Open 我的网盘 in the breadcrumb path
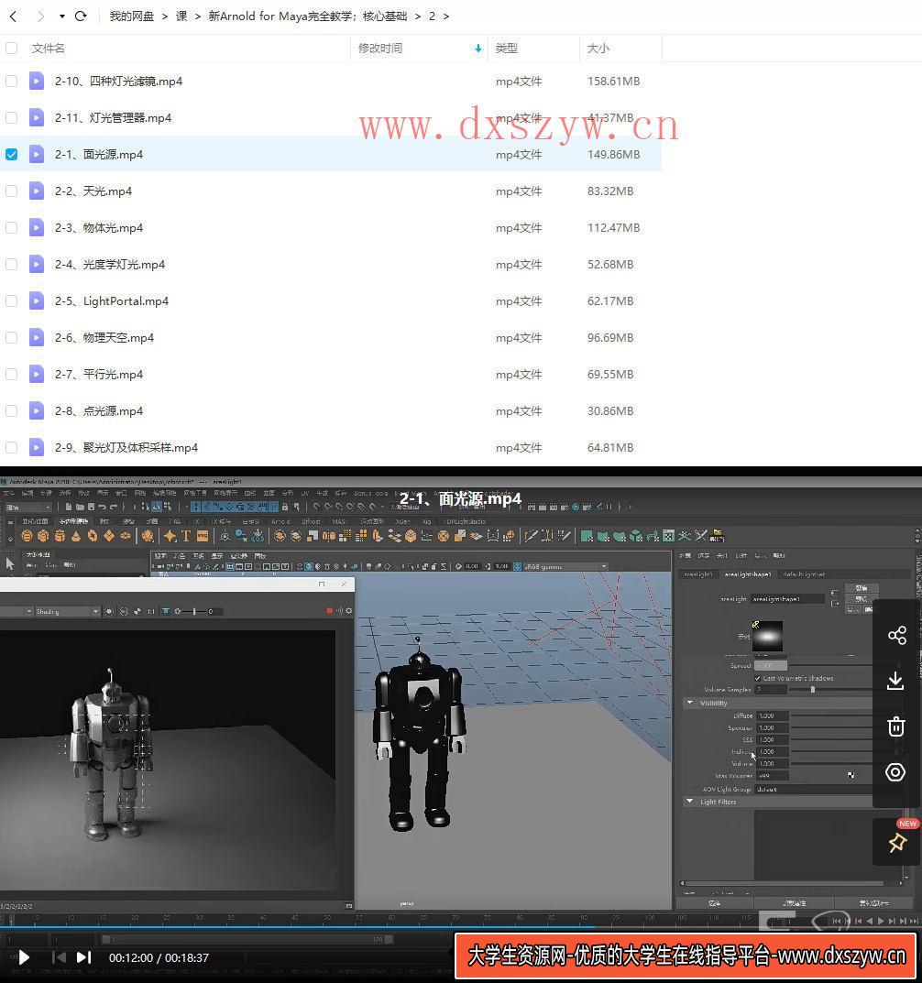 132,16
